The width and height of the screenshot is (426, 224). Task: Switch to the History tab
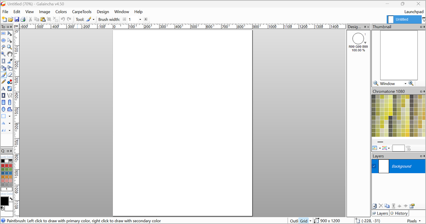pyautogui.click(x=399, y=213)
